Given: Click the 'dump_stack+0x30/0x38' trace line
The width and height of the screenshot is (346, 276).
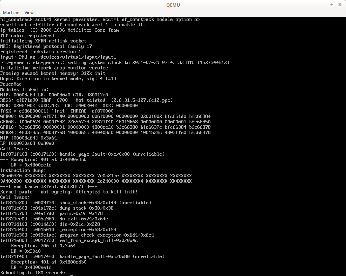Looking at the screenshot, I should point(57,208).
